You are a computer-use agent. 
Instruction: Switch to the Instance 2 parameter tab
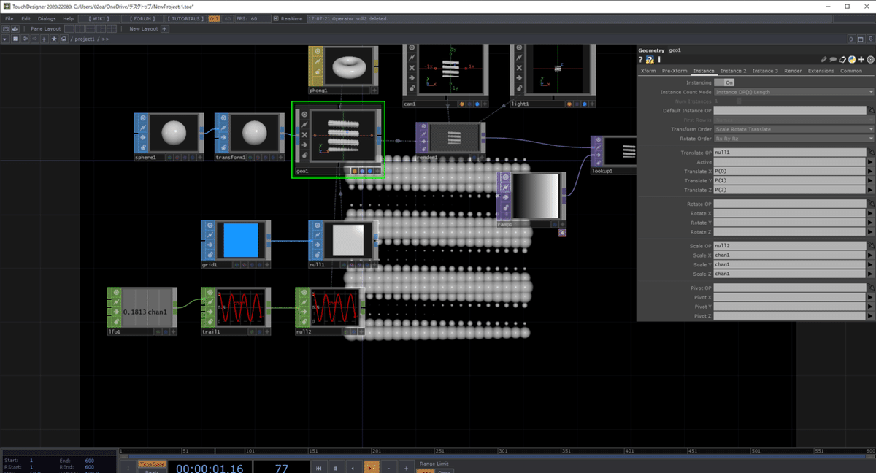(732, 71)
